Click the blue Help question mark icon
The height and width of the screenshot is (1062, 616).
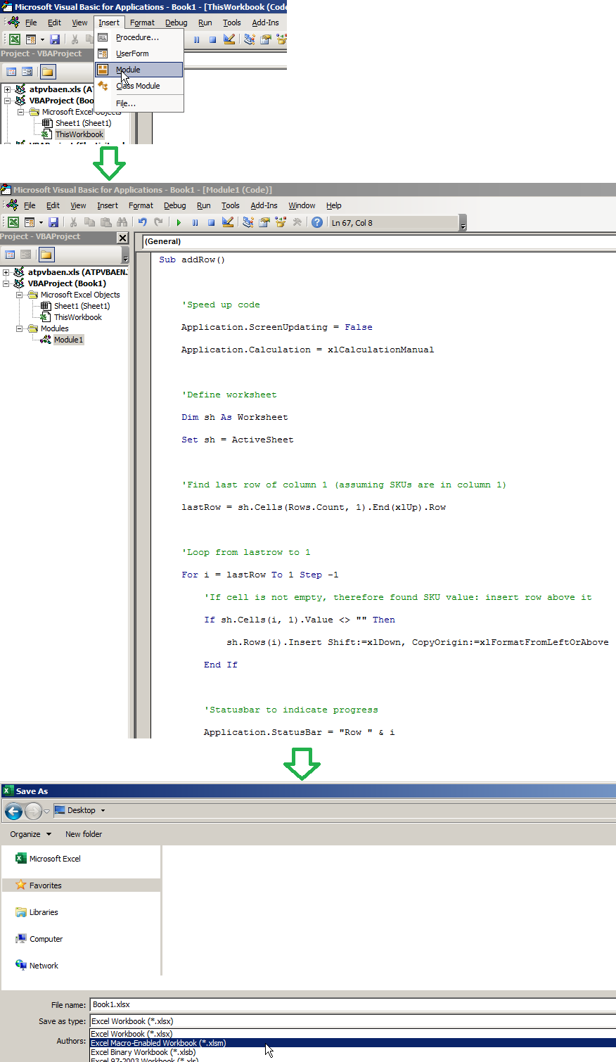tap(317, 222)
